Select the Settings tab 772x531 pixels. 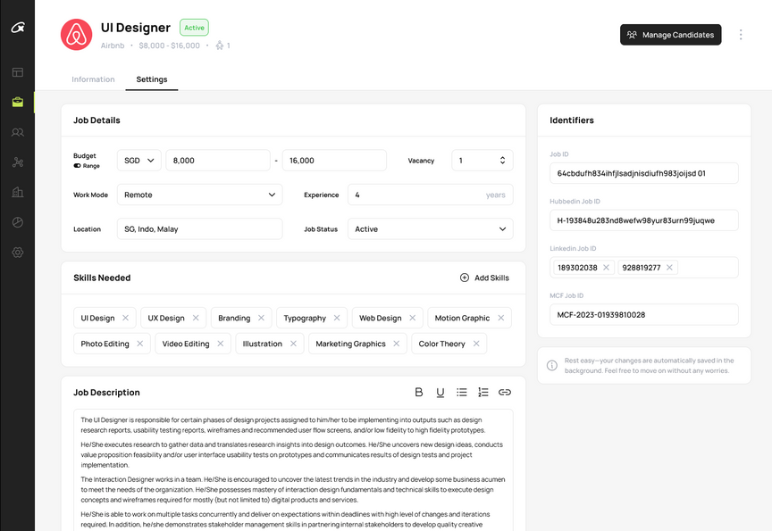click(x=151, y=79)
